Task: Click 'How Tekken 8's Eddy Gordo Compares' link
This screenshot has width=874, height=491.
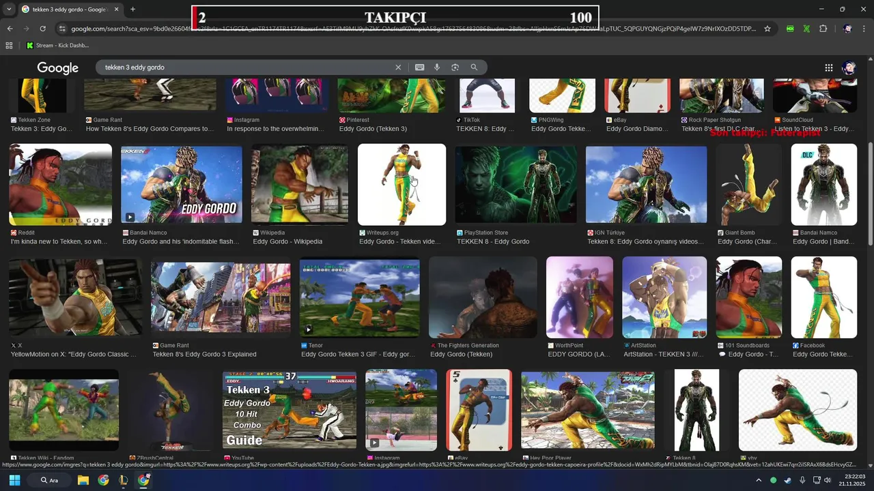Action: (x=150, y=129)
